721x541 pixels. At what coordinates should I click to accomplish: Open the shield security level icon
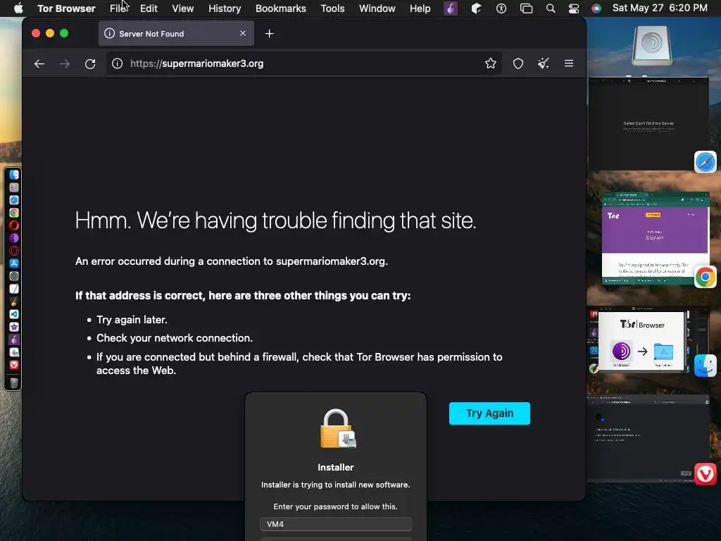click(x=518, y=63)
